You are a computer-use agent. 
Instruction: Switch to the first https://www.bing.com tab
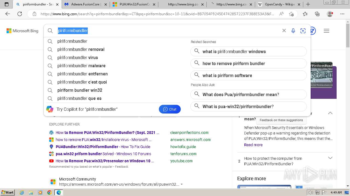[x=183, y=4]
